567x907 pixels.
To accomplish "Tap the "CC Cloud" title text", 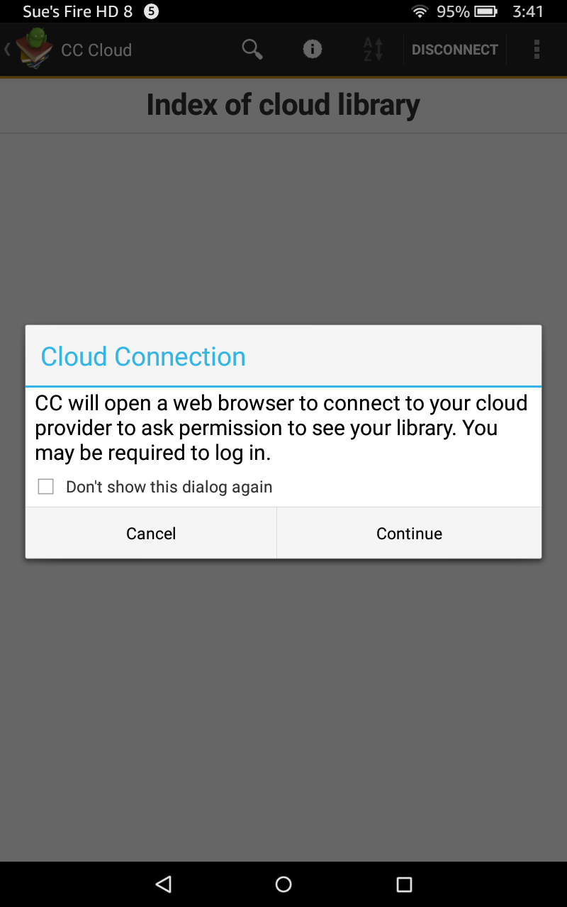I will 96,50.
